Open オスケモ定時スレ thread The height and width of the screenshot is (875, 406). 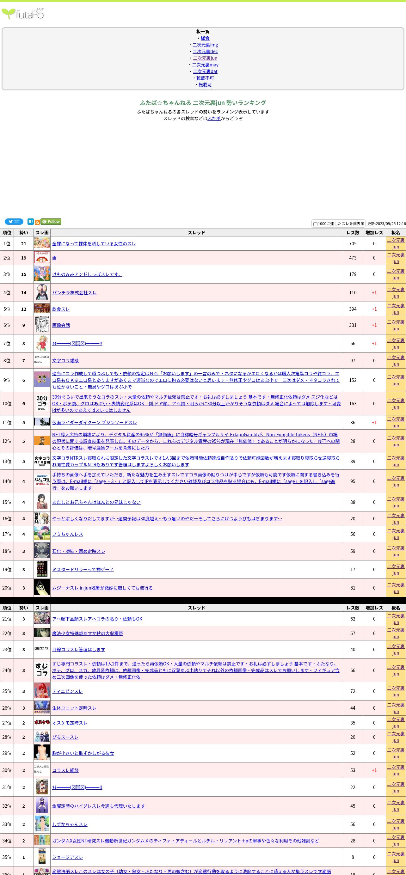pos(70,723)
